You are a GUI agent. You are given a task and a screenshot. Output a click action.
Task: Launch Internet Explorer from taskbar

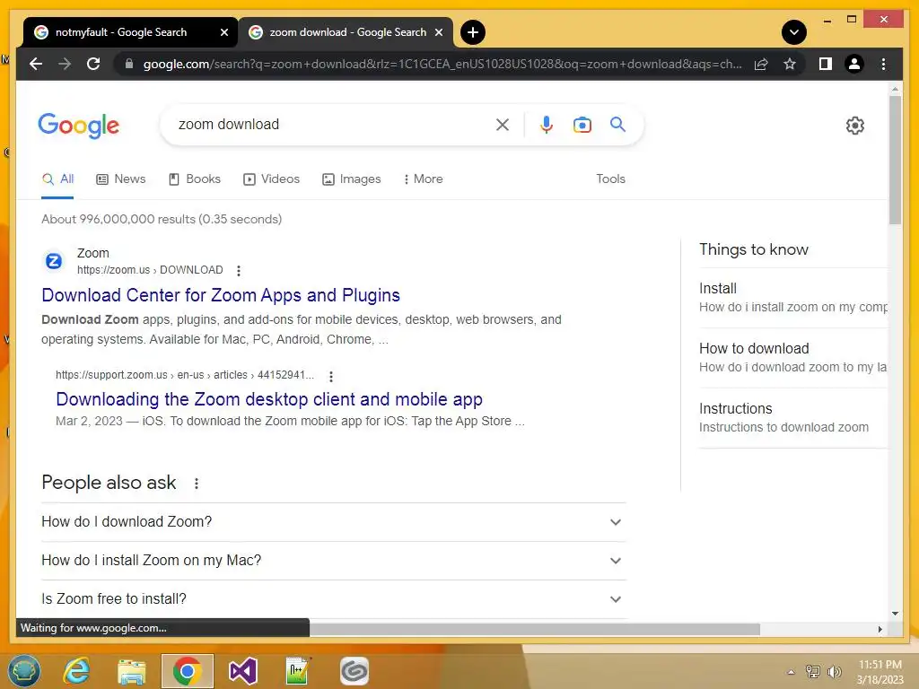(76, 671)
